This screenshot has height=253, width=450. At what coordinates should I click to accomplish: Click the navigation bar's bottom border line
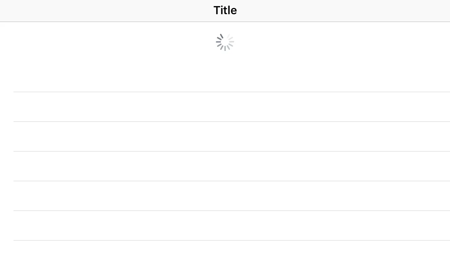(x=225, y=22)
